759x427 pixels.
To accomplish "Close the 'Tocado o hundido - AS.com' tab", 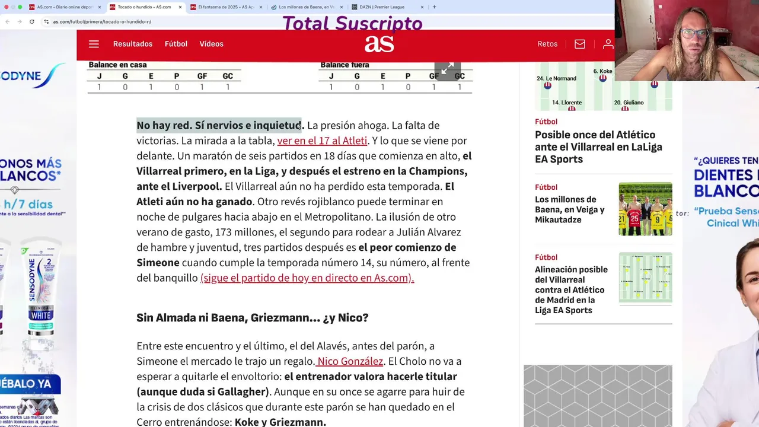I will pyautogui.click(x=180, y=7).
